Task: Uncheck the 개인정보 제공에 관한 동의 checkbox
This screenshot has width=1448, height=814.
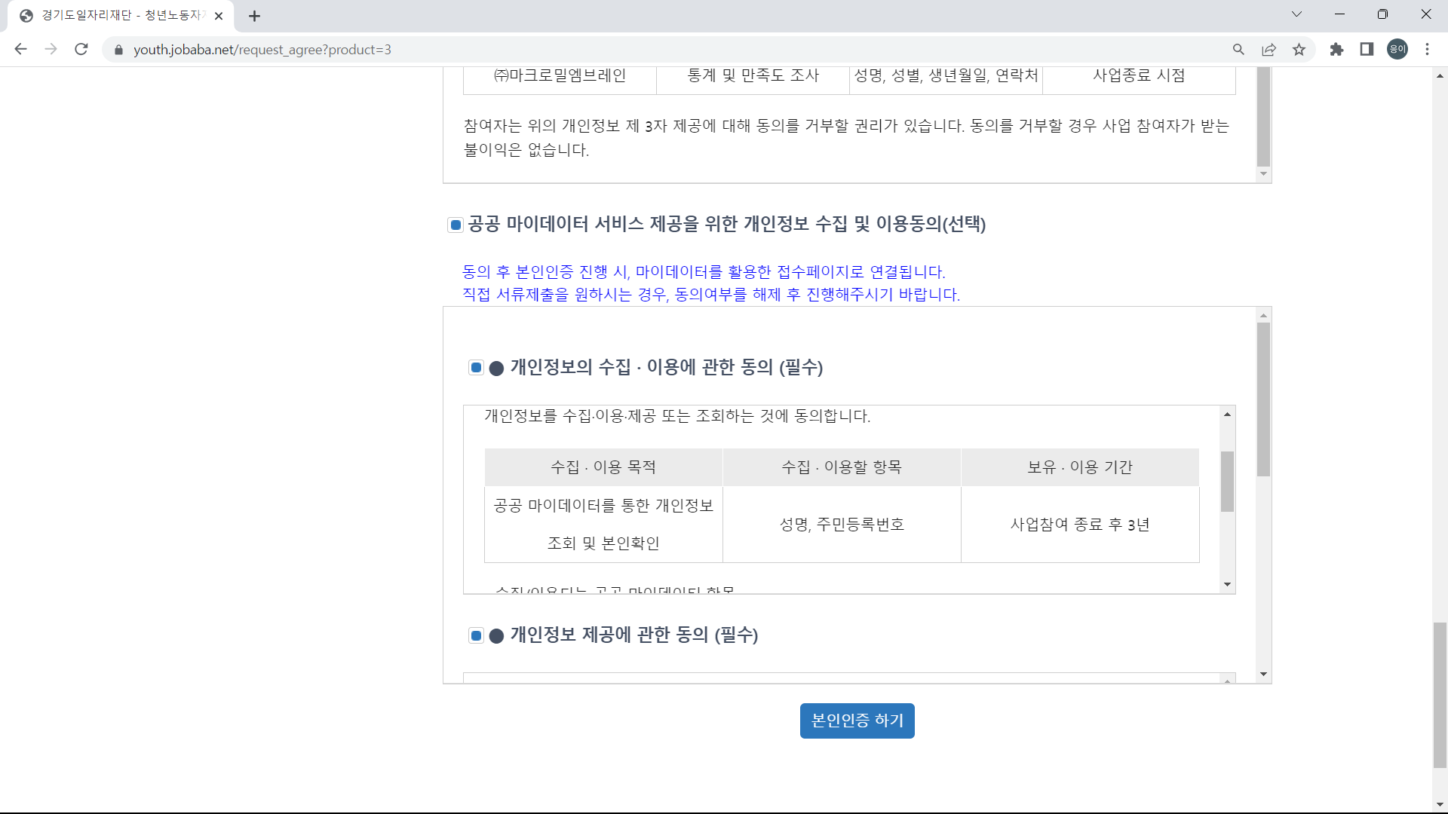Action: [x=476, y=635]
